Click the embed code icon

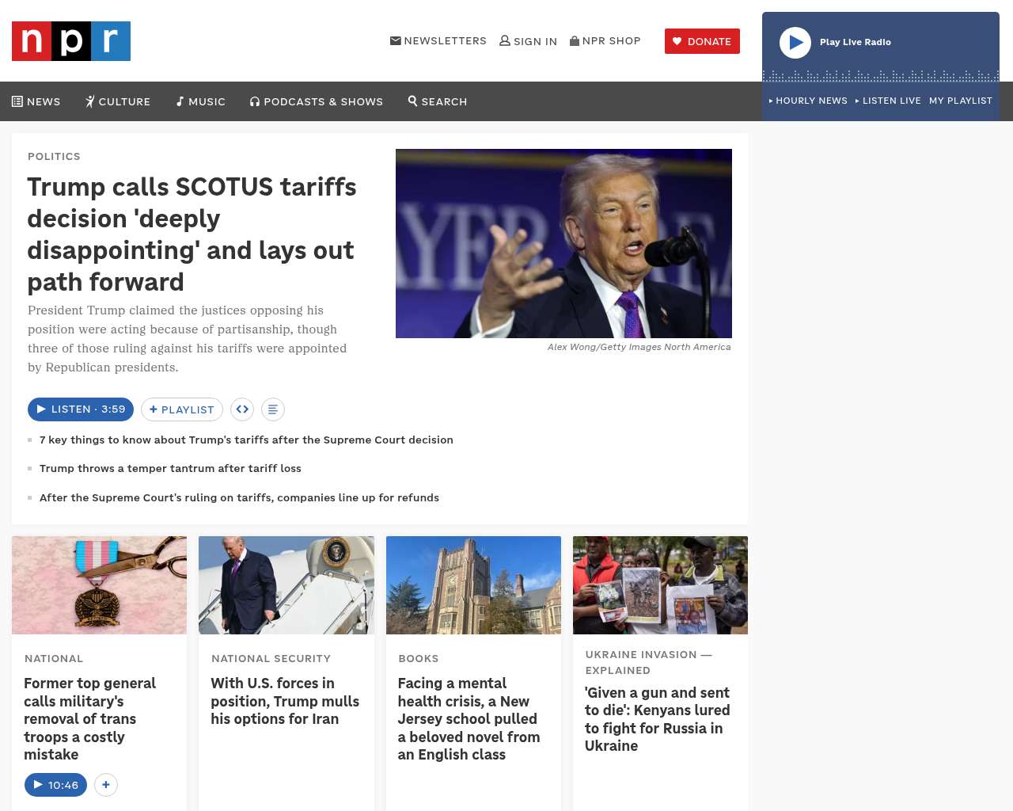click(242, 409)
